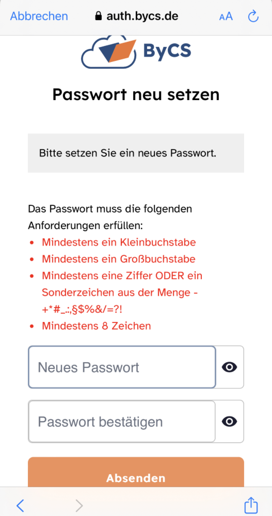
Task: Tap the address bar showing auth.bycs.de
Action: 142,16
